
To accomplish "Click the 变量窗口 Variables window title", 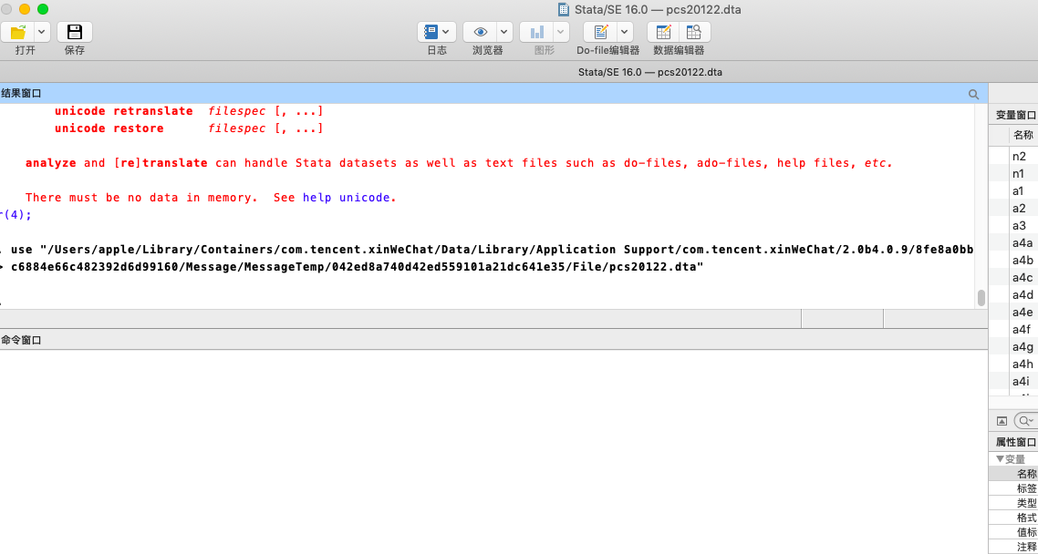I will (x=1016, y=115).
